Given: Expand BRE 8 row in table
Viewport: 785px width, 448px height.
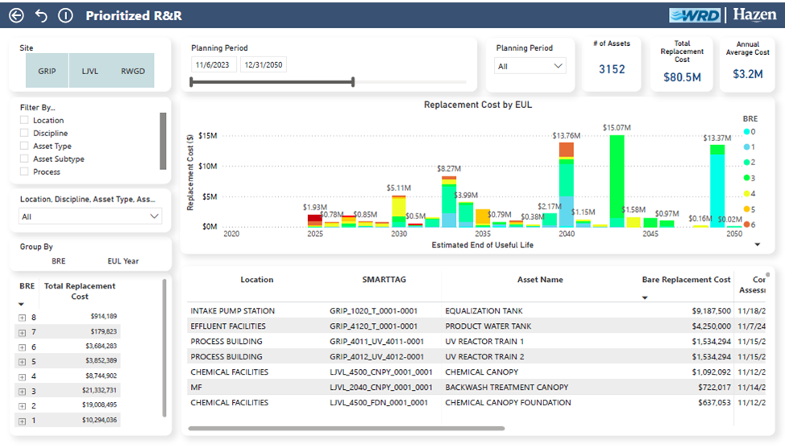Looking at the screenshot, I should coord(23,317).
